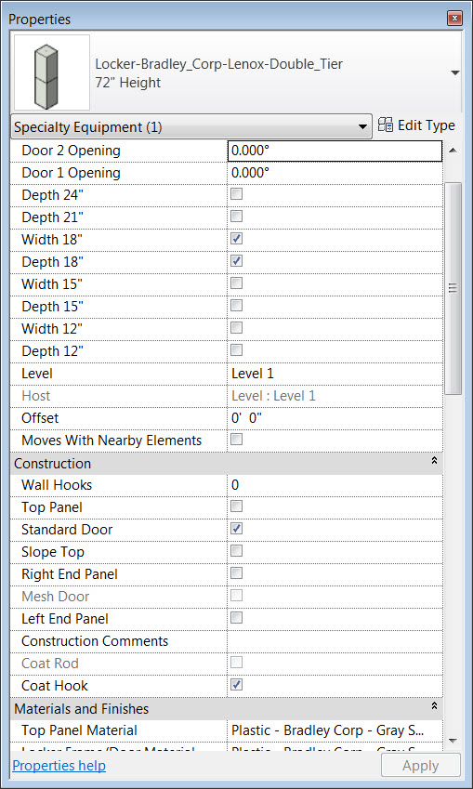Enable the Depth 12" checkbox
The height and width of the screenshot is (789, 473).
[236, 349]
